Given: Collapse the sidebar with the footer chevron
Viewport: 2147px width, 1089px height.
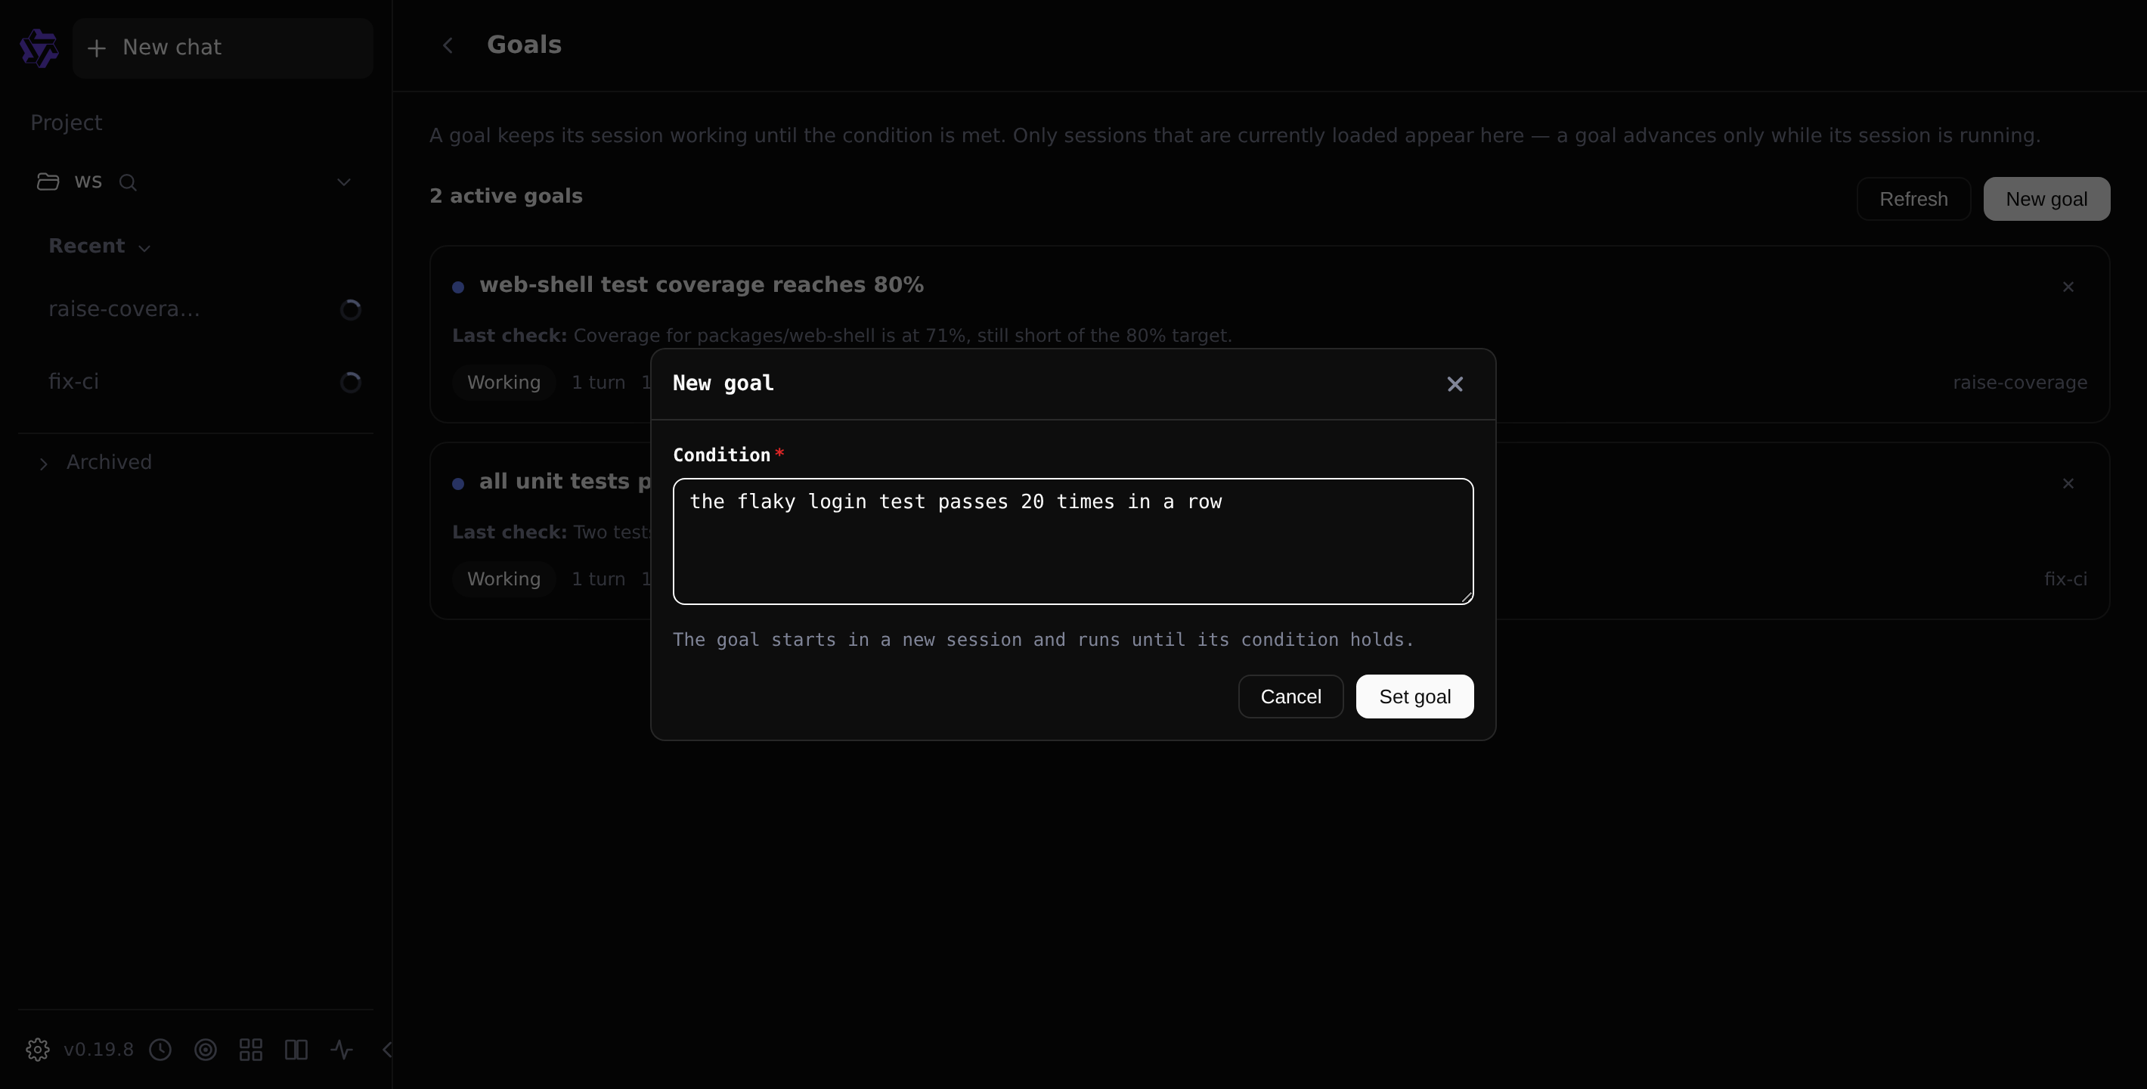Looking at the screenshot, I should click(x=387, y=1049).
